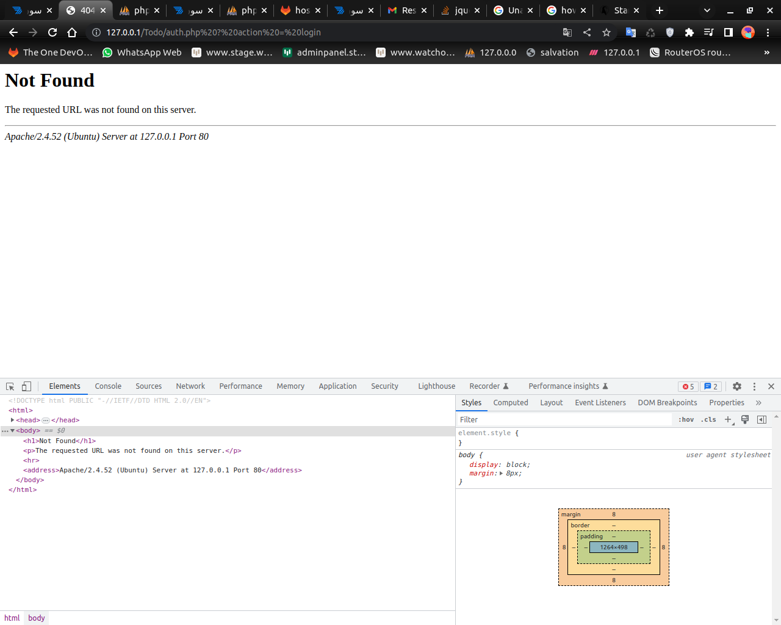
Task: Open the tab search dropdown
Action: 707,10
